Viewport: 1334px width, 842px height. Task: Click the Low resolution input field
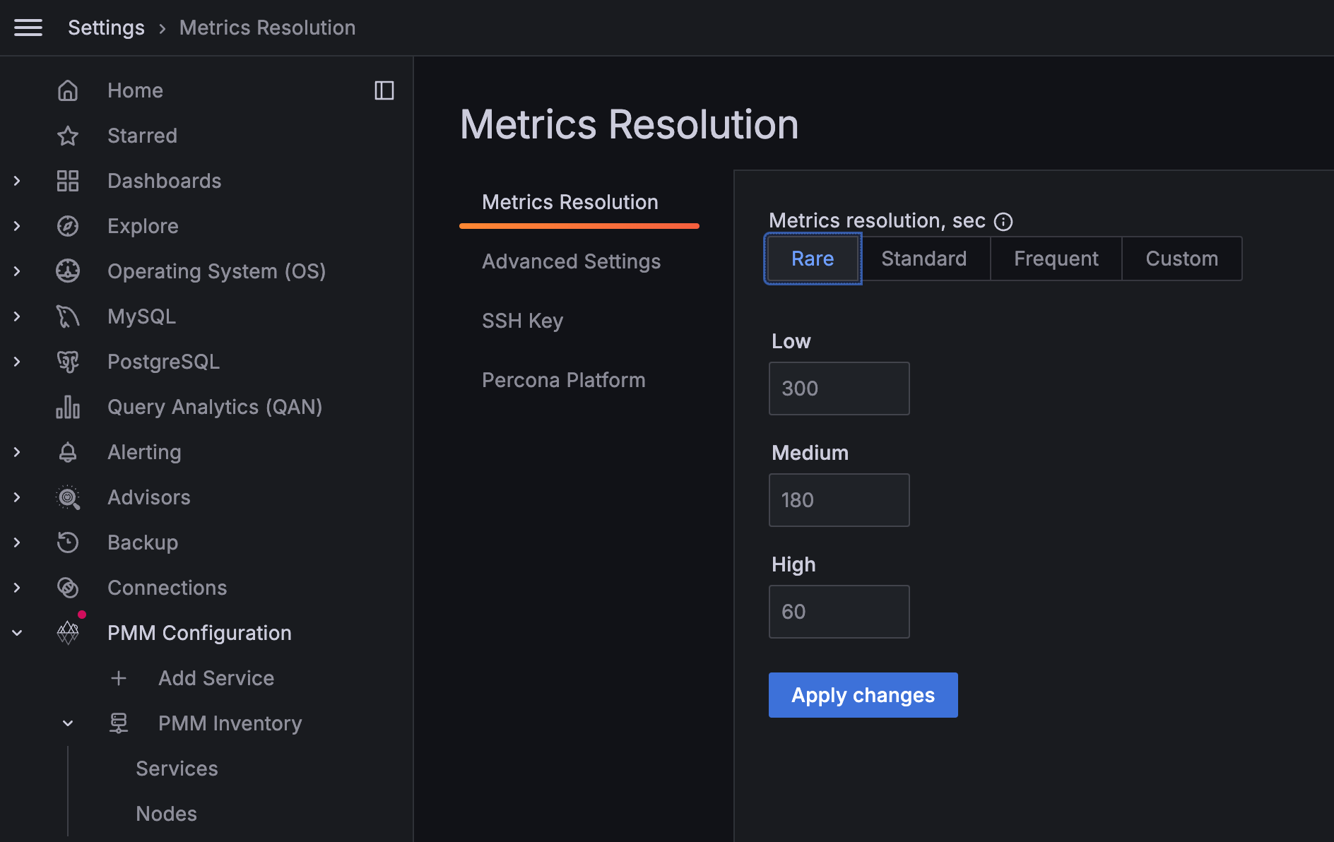click(839, 389)
